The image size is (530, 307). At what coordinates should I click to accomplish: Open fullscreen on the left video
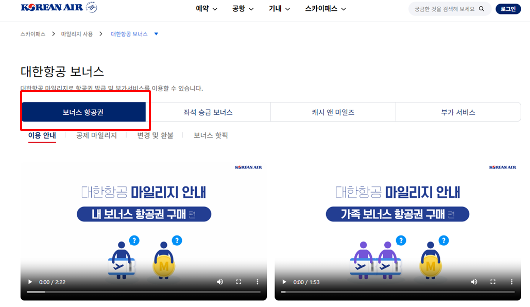238,282
